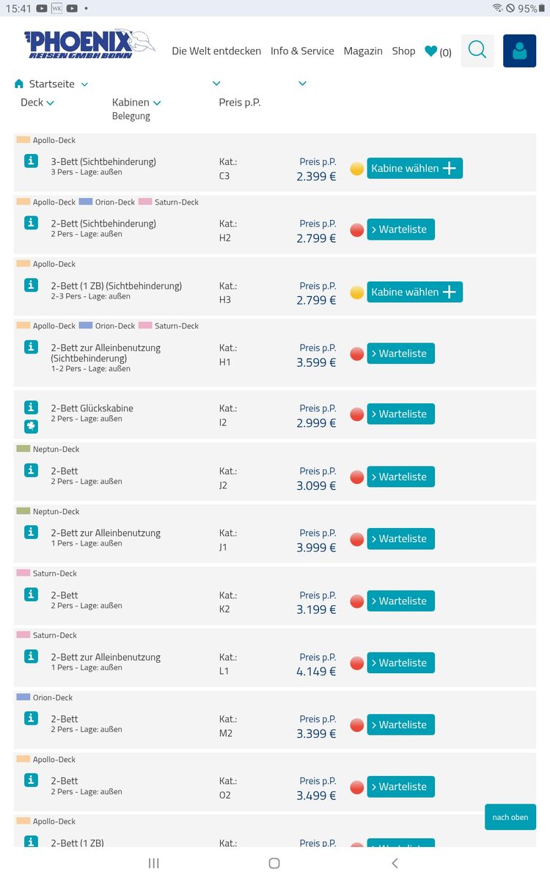Select Kabine wählen for category C3
Viewport: 550px width, 880px height.
[414, 168]
